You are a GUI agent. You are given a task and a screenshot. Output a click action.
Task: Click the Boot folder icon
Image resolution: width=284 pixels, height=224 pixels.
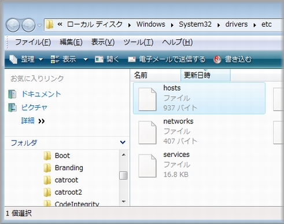(x=47, y=156)
